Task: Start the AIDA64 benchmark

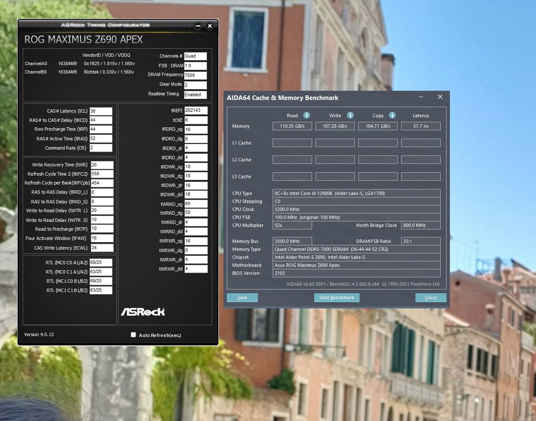Action: 336,297
